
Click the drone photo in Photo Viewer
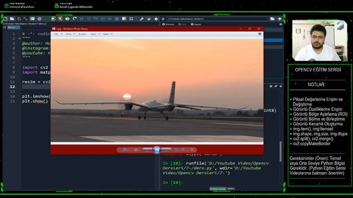tap(157, 90)
